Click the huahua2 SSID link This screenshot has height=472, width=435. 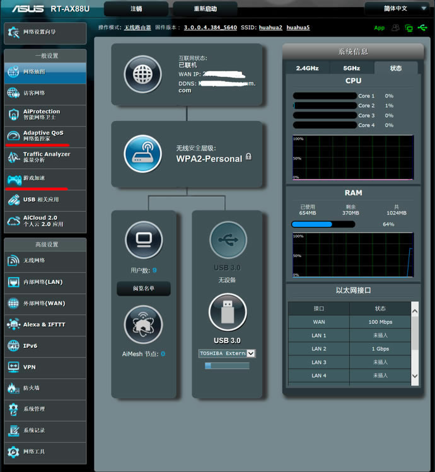point(270,28)
